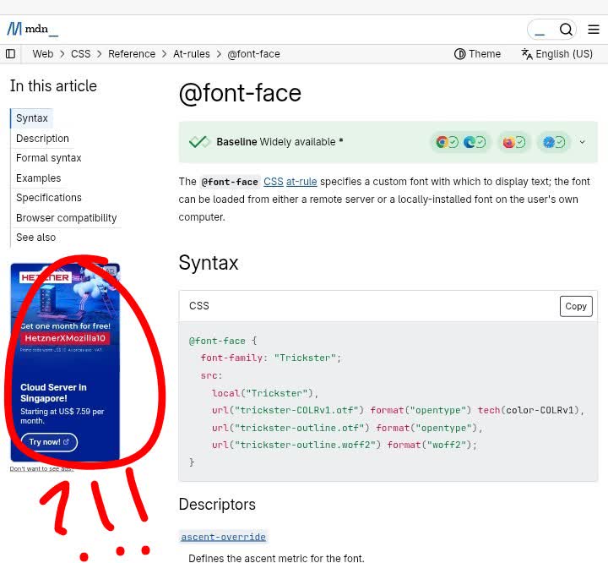The width and height of the screenshot is (608, 563).
Task: Open the Theme switcher
Action: click(x=477, y=54)
